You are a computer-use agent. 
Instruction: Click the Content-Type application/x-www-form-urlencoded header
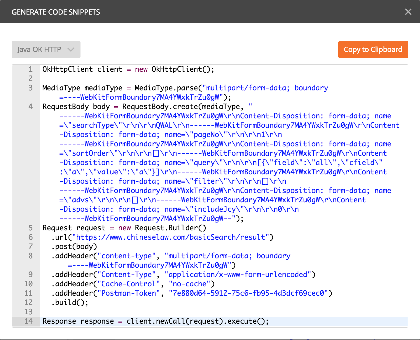(x=182, y=274)
